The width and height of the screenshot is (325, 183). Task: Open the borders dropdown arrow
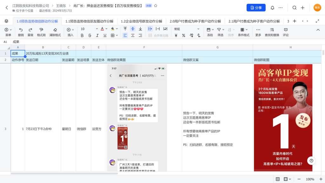(x=117, y=36)
